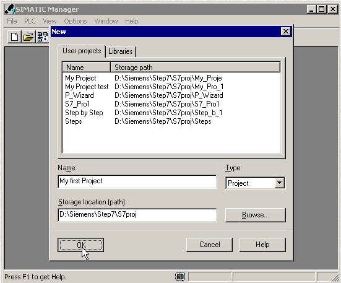Sort by the Name column header

pyautogui.click(x=87, y=67)
